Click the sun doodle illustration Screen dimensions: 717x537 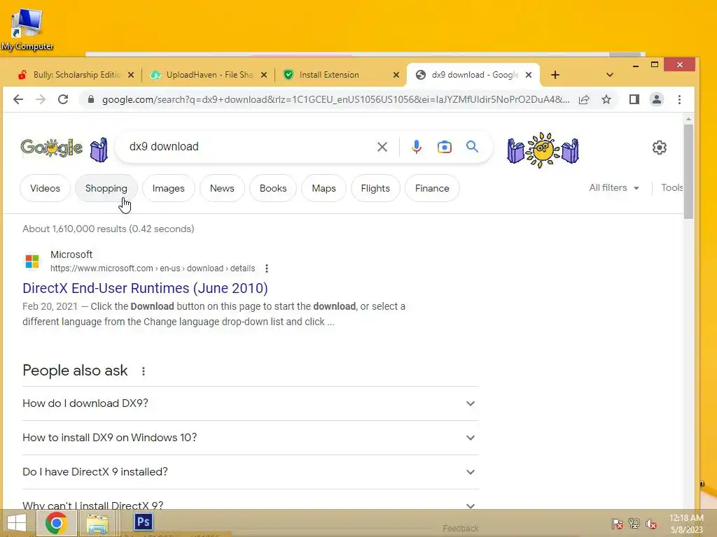pyautogui.click(x=543, y=150)
